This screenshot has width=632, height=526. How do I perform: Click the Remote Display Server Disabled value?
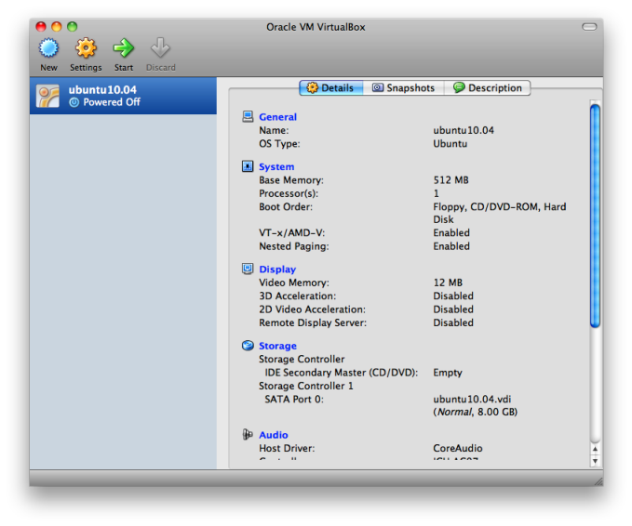tap(453, 322)
